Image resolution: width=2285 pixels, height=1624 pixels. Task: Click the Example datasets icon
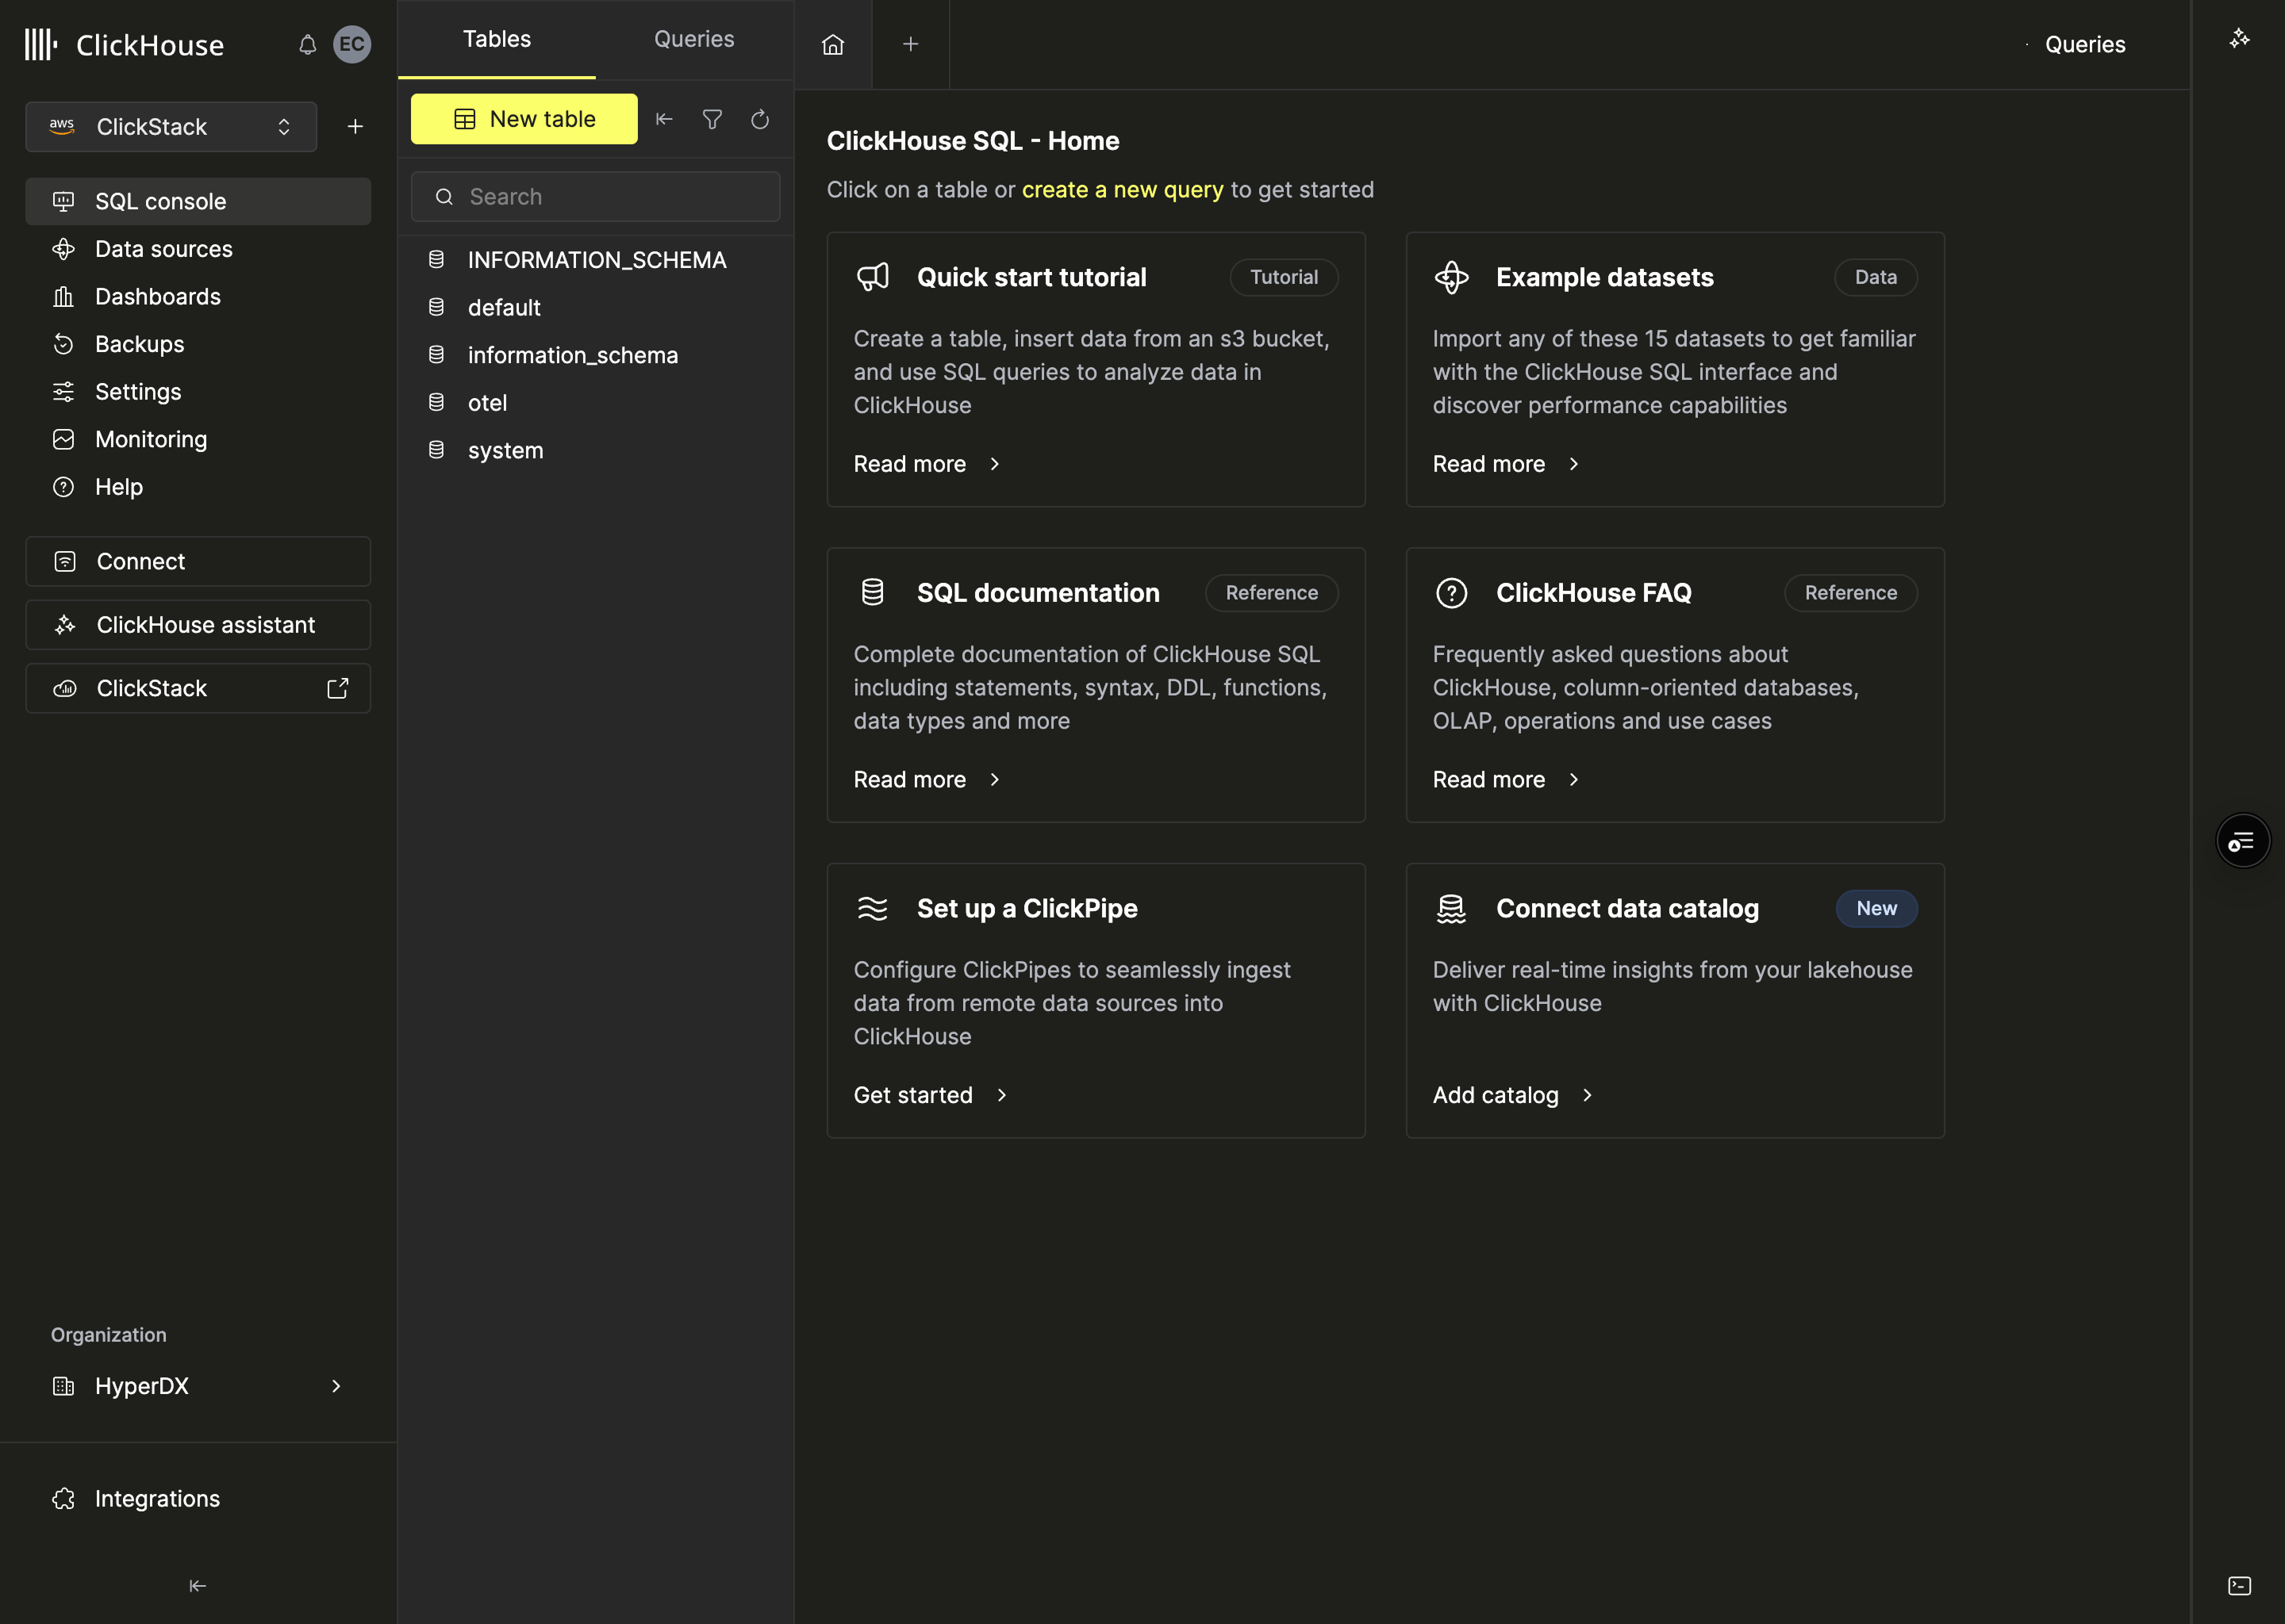(x=1450, y=277)
